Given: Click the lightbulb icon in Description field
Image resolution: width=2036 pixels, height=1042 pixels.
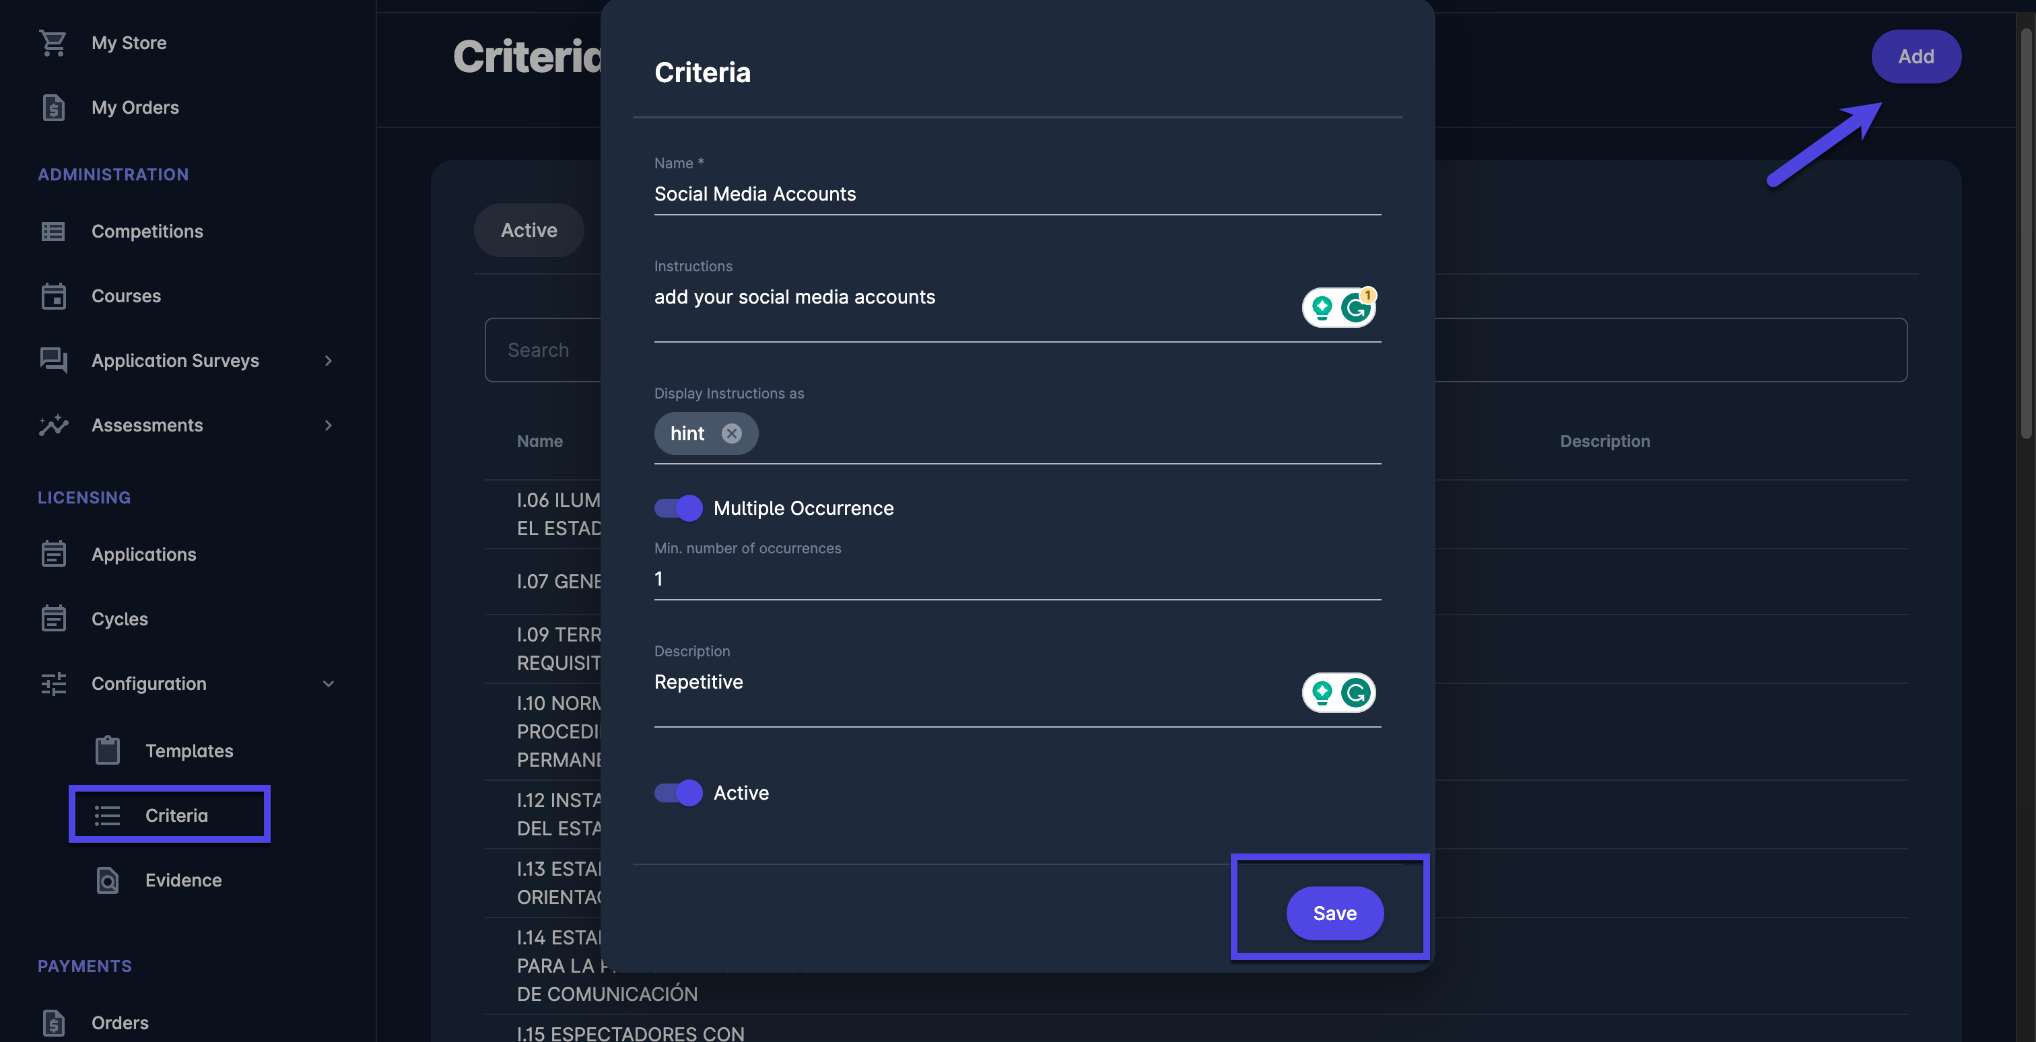Looking at the screenshot, I should [1322, 693].
